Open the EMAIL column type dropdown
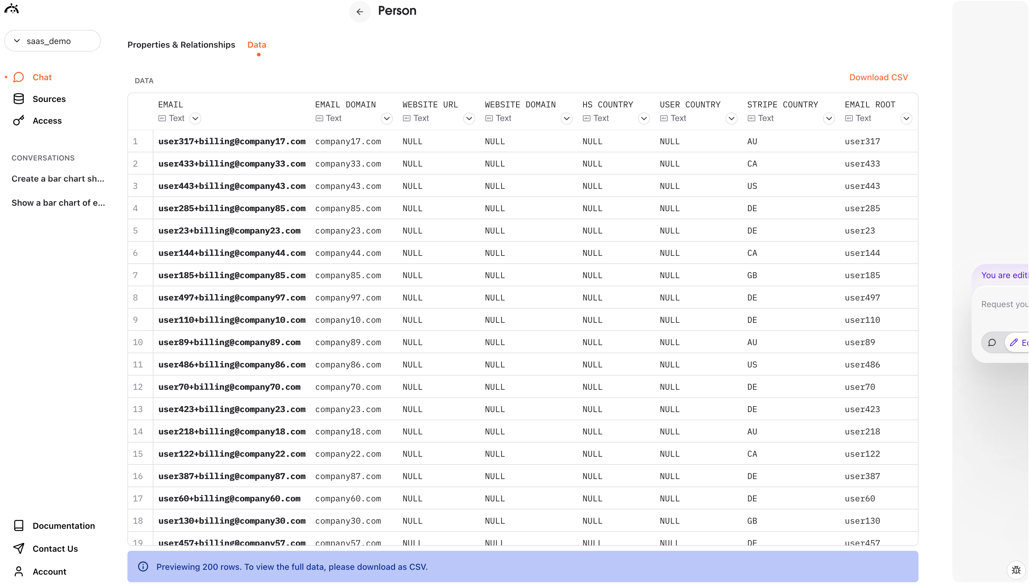Image resolution: width=1029 pixels, height=584 pixels. (196, 118)
